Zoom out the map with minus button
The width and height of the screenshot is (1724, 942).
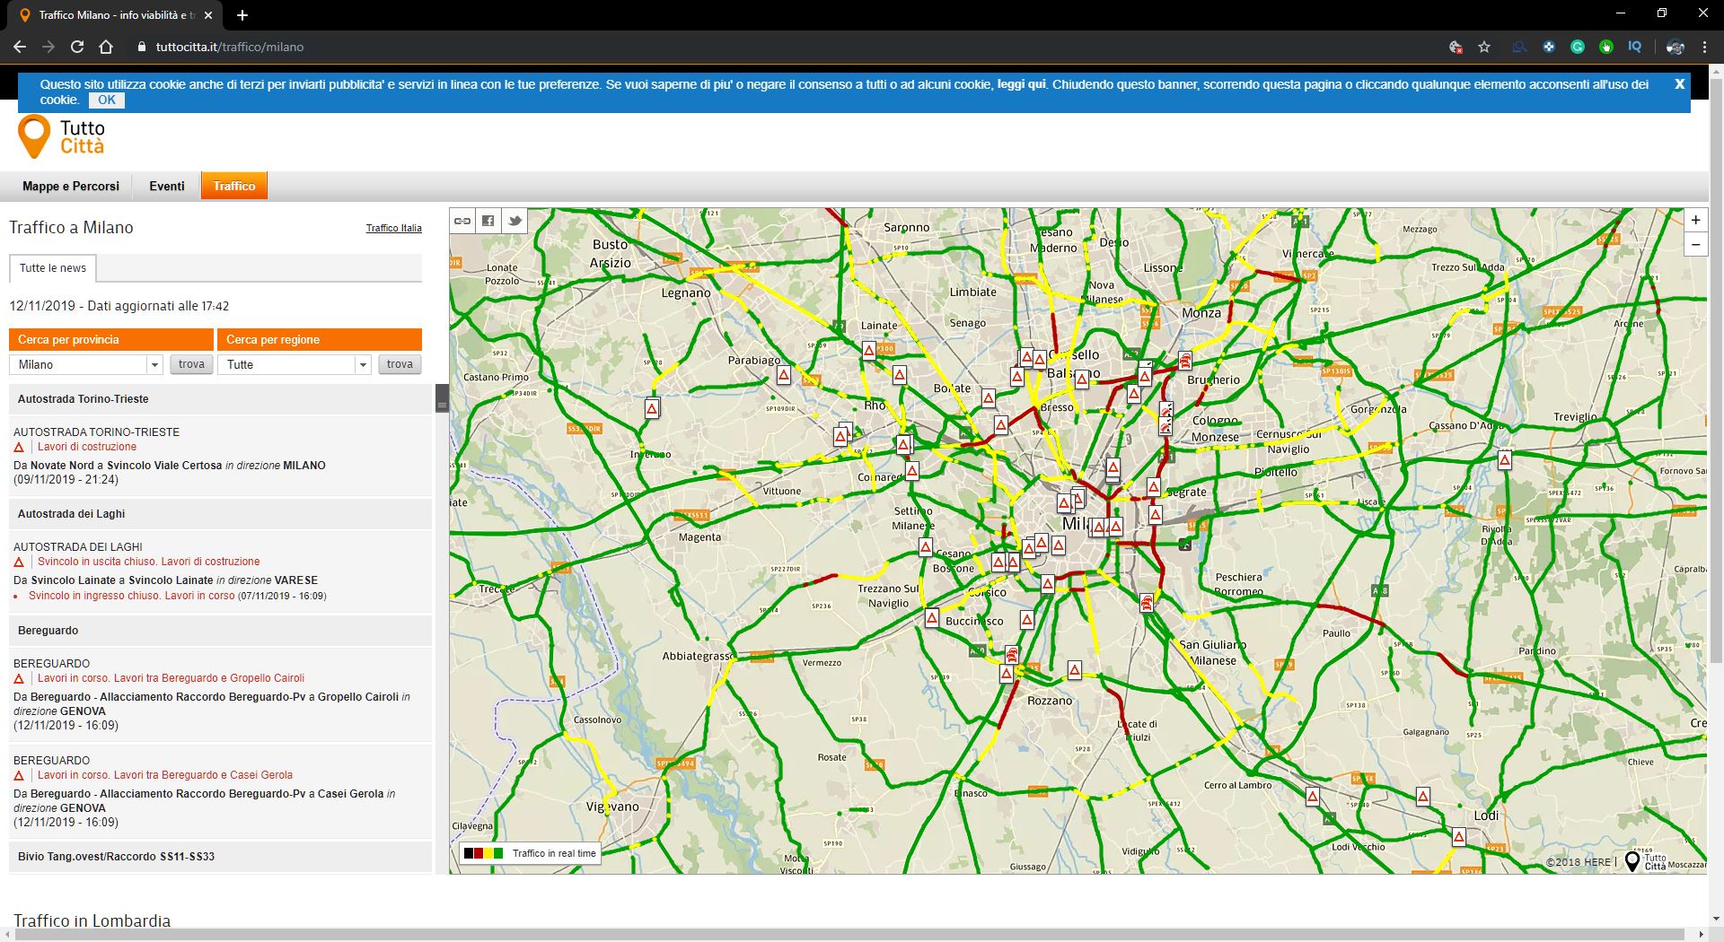tap(1695, 244)
